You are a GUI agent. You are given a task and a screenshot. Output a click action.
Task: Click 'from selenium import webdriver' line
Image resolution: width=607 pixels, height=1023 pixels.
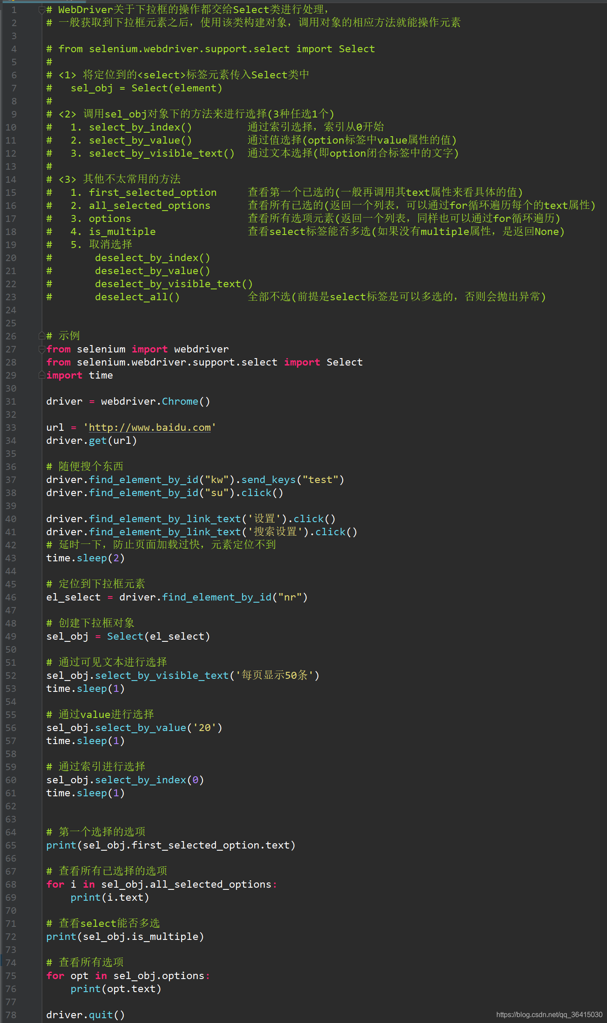[138, 349]
